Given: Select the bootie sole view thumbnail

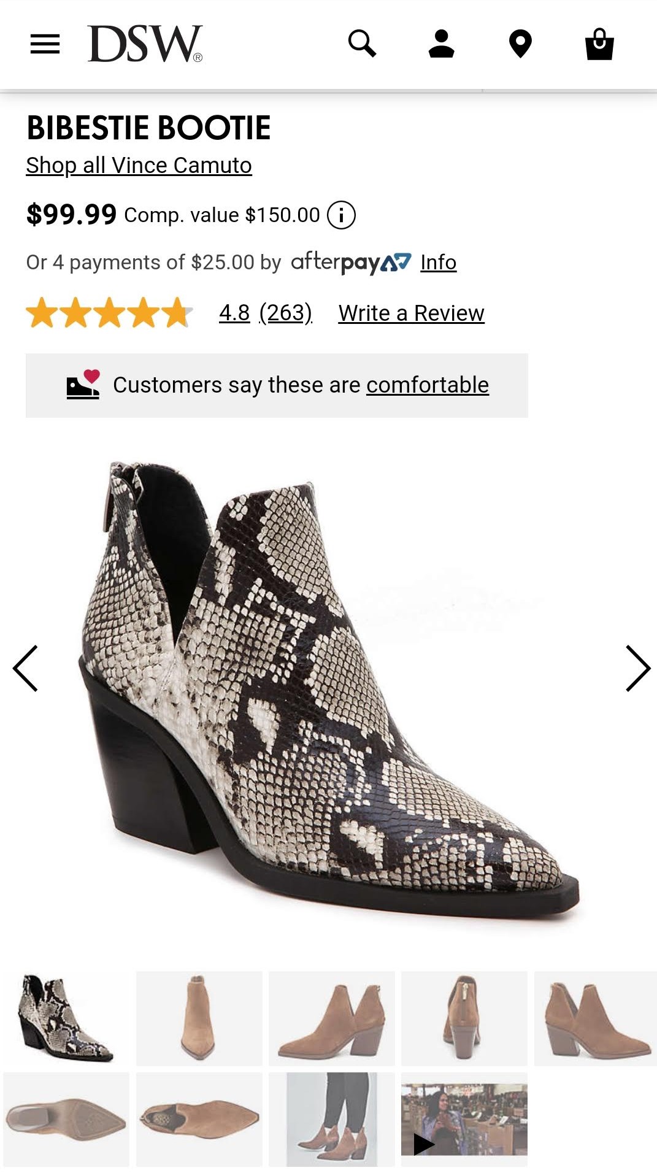Looking at the screenshot, I should pos(66,1119).
